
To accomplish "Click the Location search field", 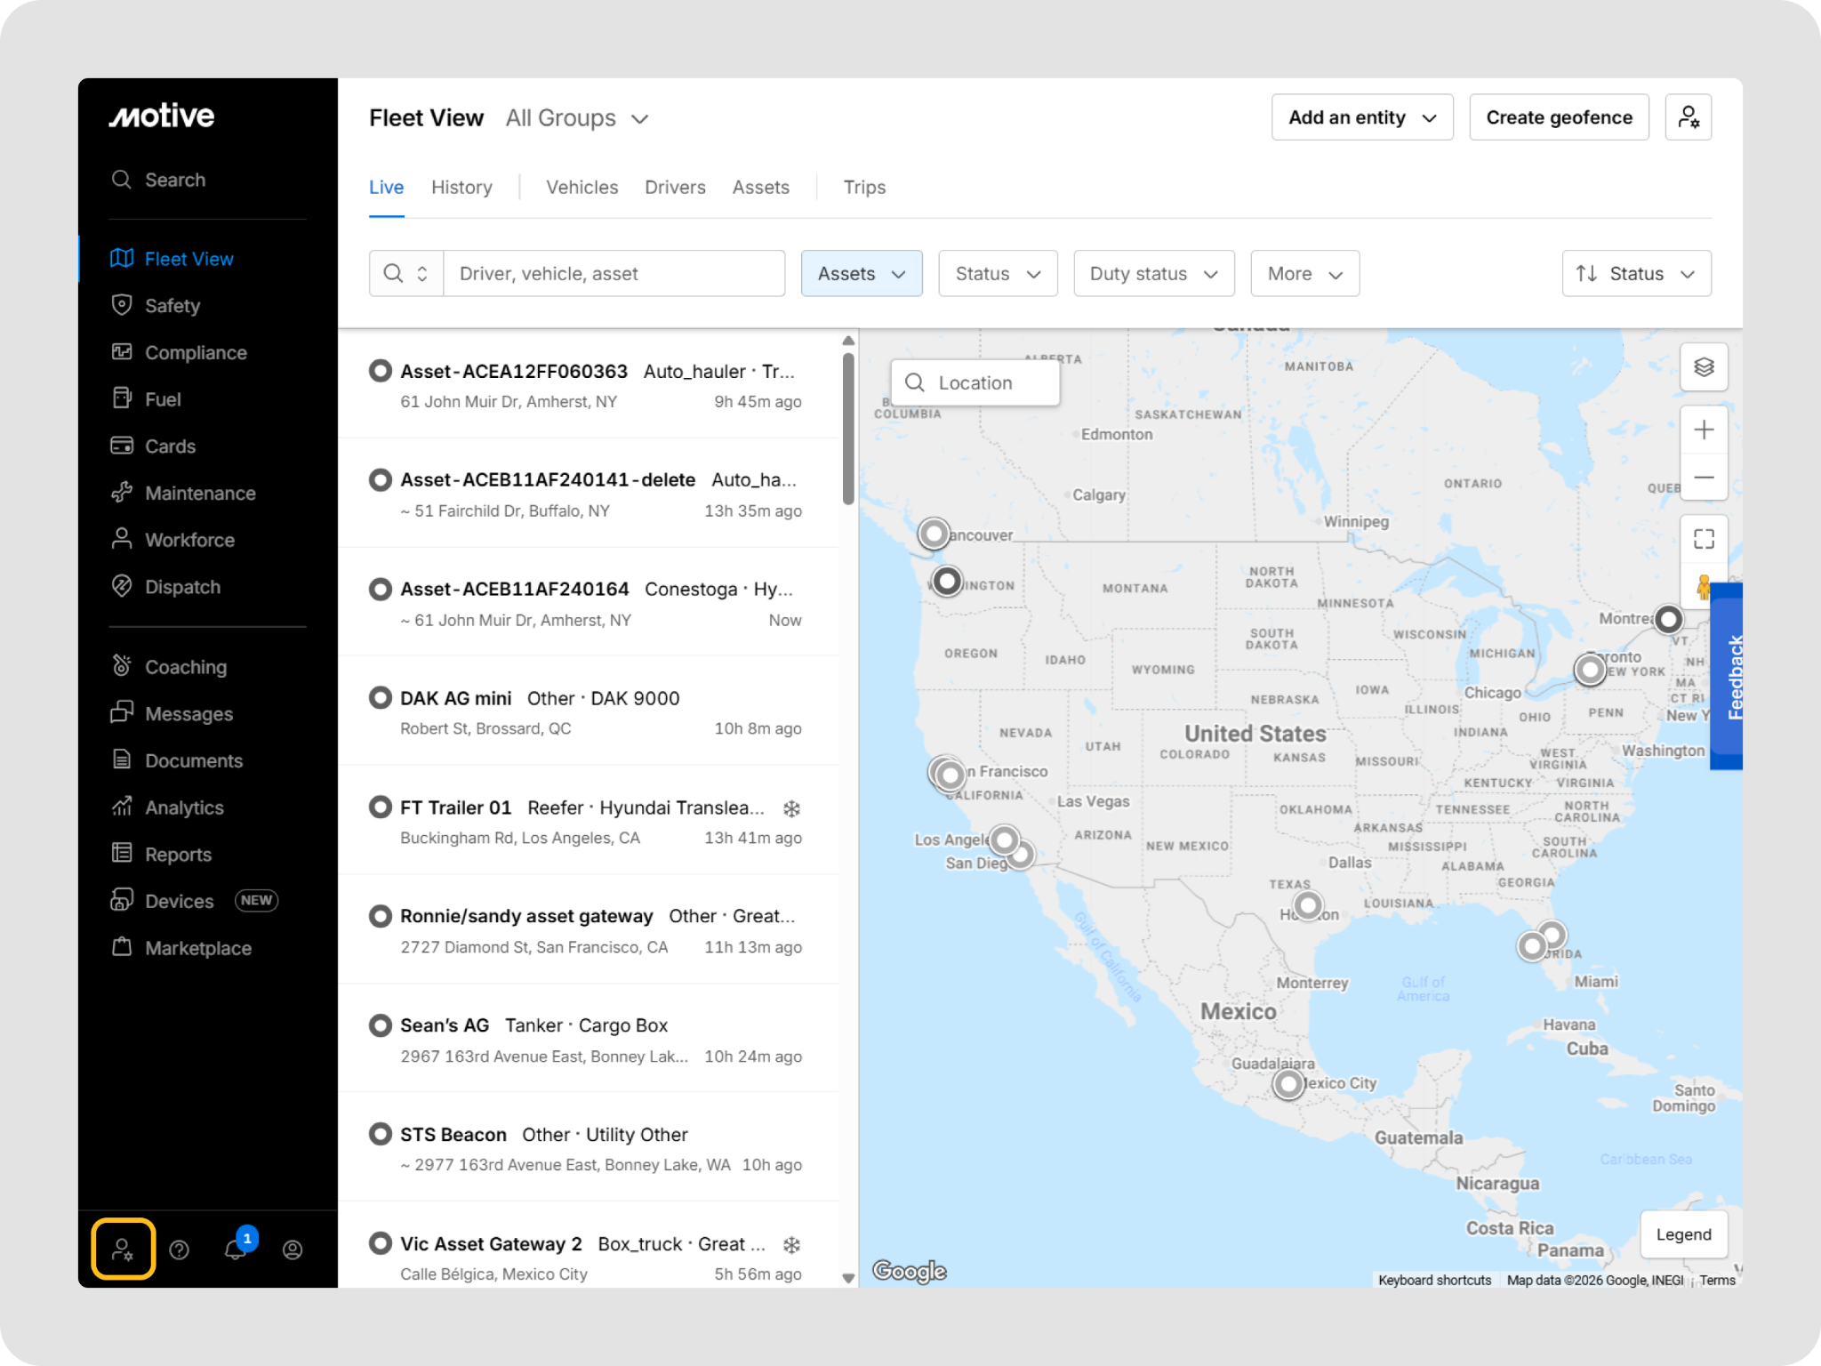I will point(975,382).
